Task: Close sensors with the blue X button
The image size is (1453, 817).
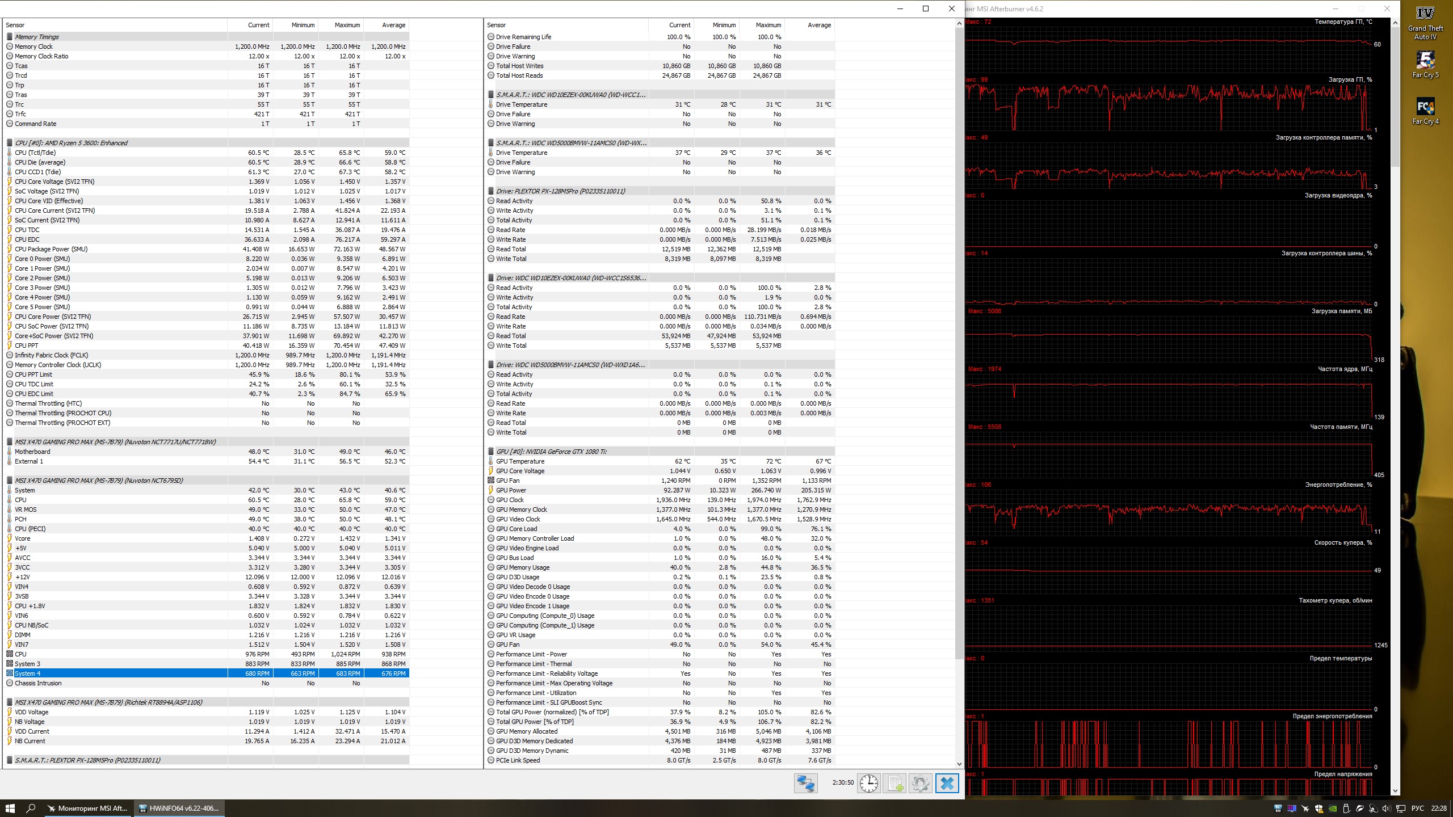Action: click(947, 784)
